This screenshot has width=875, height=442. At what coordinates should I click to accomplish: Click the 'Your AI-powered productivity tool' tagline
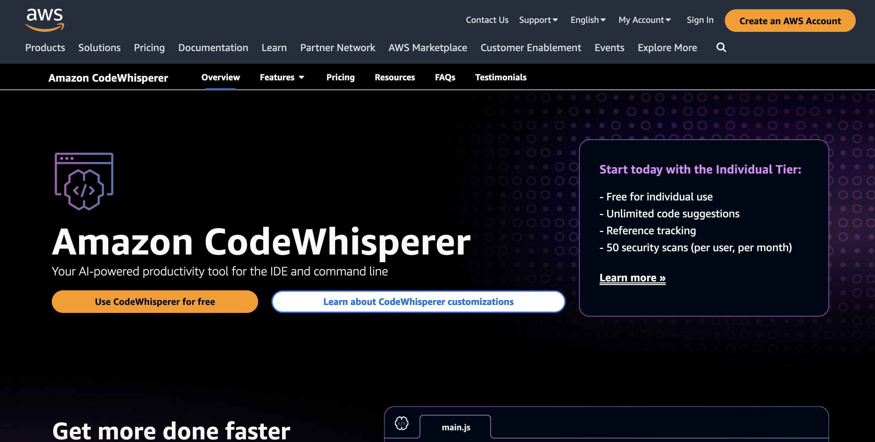coord(220,271)
